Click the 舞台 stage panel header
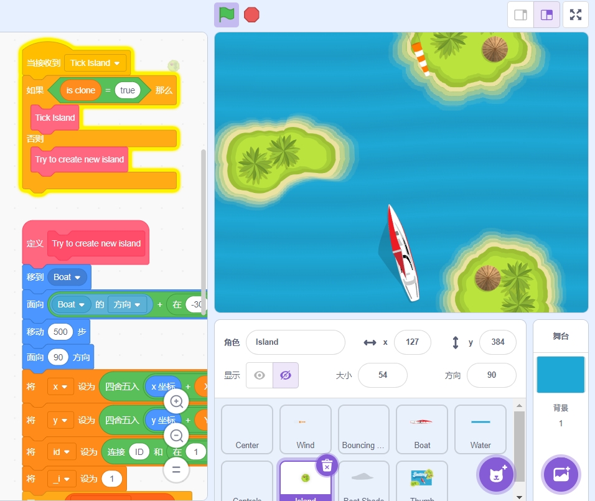595x501 pixels. pyautogui.click(x=561, y=336)
